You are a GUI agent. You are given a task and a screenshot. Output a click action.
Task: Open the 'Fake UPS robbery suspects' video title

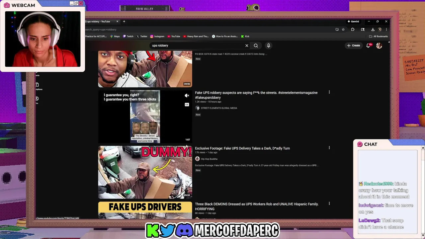(x=256, y=95)
